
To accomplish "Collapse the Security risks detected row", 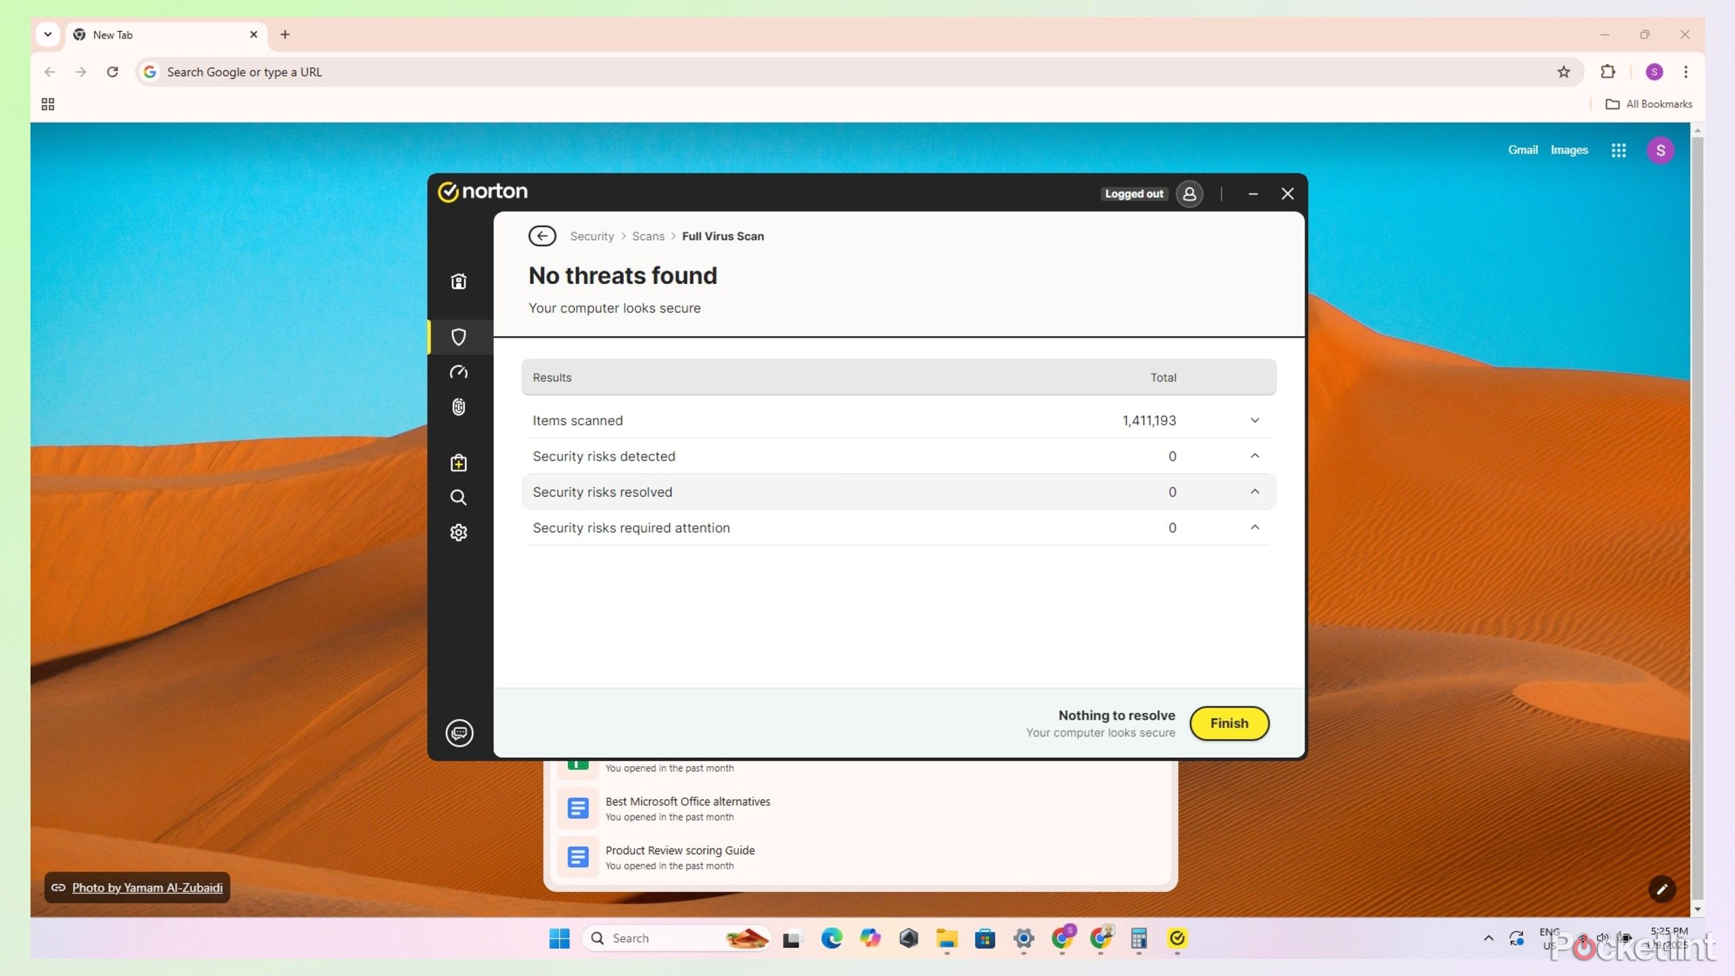I will [1254, 456].
